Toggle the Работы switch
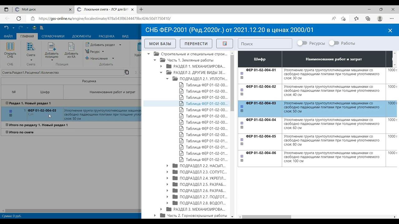 pyautogui.click(x=334, y=43)
